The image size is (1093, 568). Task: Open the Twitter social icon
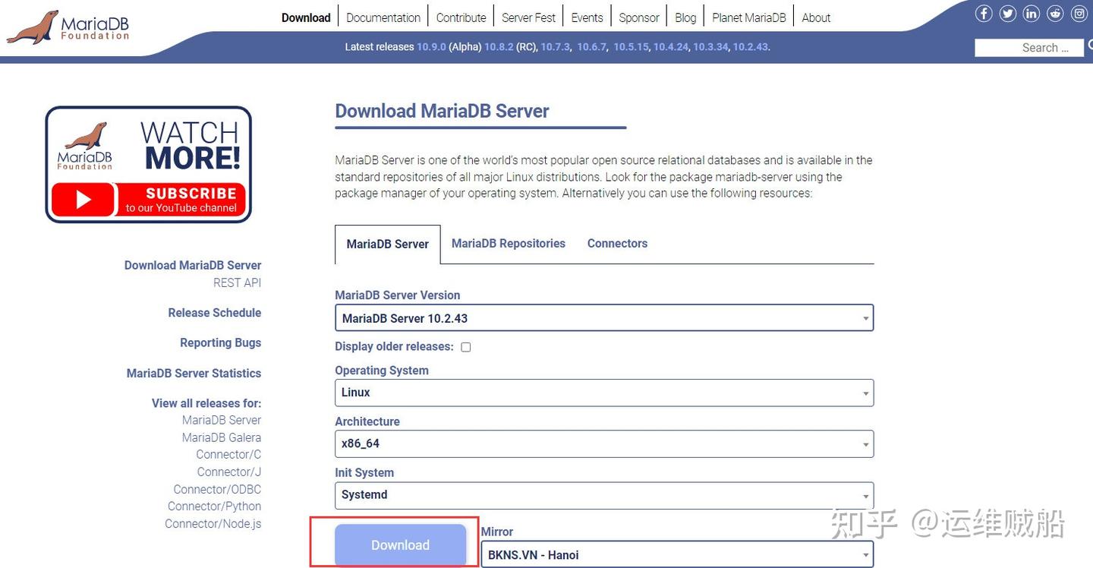[1007, 13]
